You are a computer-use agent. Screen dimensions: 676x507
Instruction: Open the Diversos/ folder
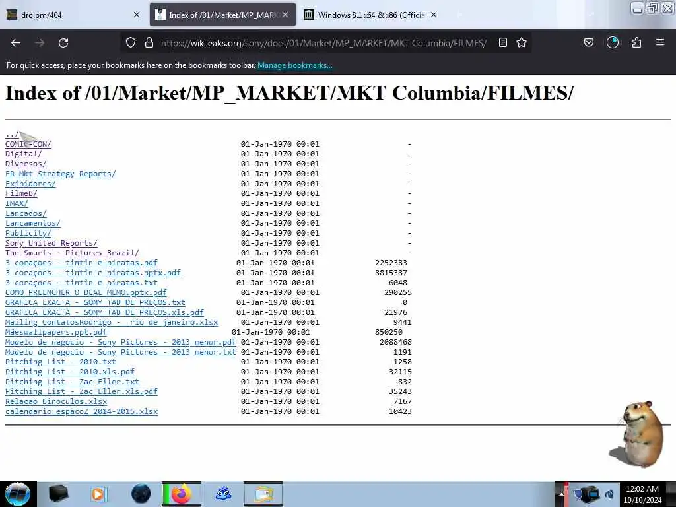pos(26,164)
